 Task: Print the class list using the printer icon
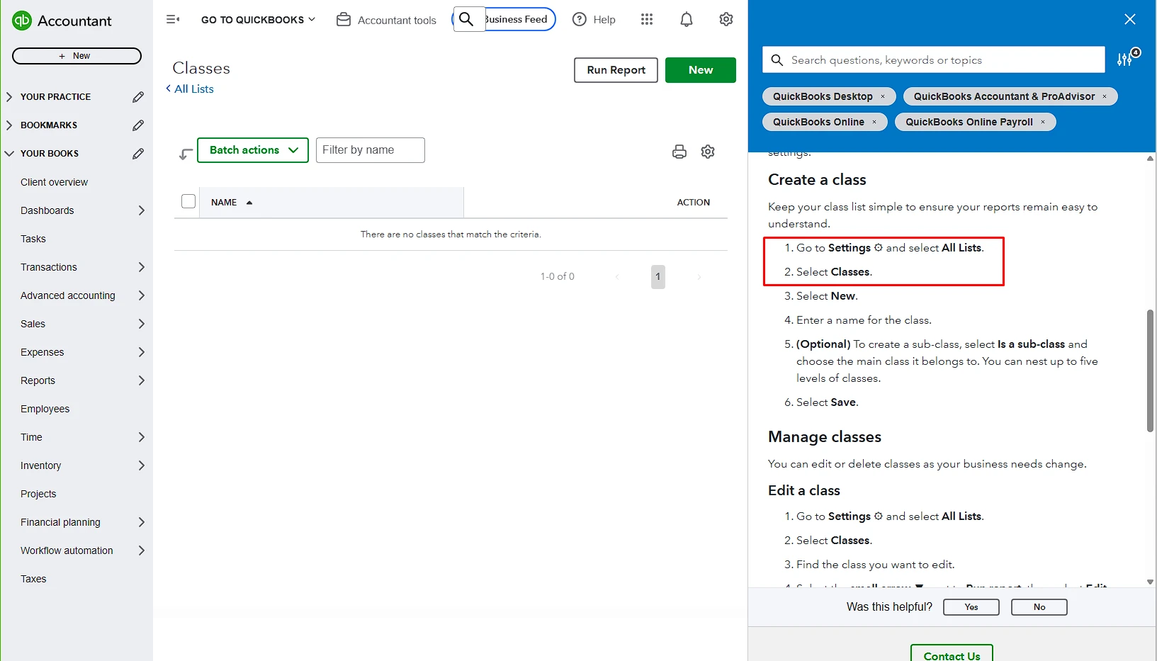tap(679, 151)
